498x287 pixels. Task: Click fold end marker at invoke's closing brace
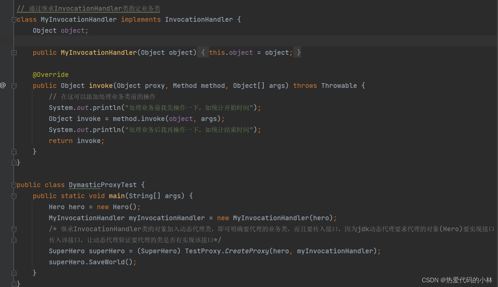pos(14,151)
